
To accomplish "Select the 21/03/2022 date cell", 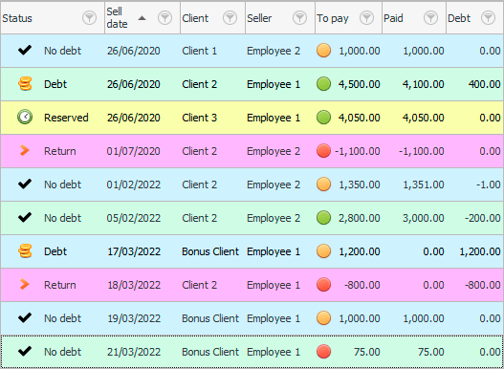I will point(142,352).
